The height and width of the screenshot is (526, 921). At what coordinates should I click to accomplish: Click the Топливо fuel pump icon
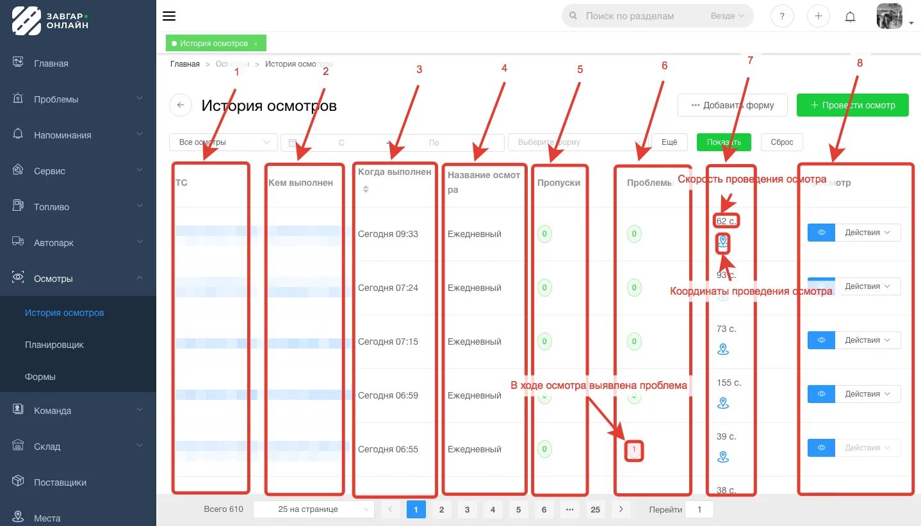pyautogui.click(x=19, y=206)
